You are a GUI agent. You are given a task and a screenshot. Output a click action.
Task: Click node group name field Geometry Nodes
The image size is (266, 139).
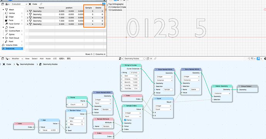coord(133,59)
